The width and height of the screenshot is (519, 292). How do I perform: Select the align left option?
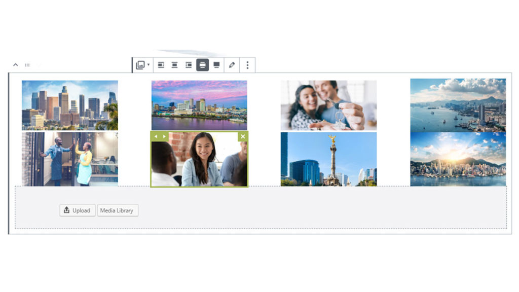click(x=161, y=65)
